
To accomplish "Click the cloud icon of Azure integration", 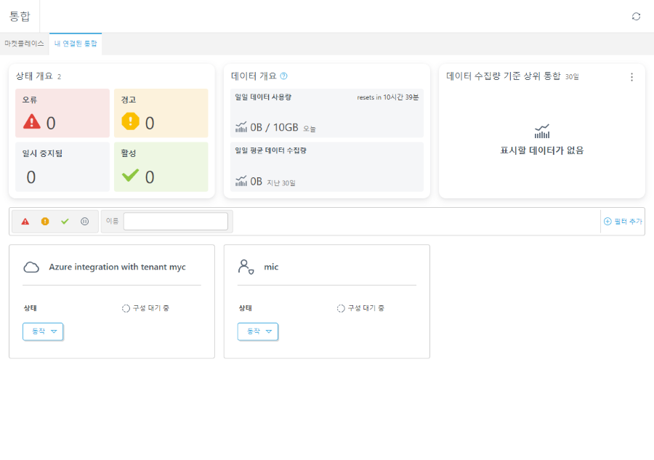I will (31, 267).
